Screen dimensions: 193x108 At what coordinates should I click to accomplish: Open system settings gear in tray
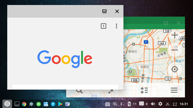click(x=160, y=104)
